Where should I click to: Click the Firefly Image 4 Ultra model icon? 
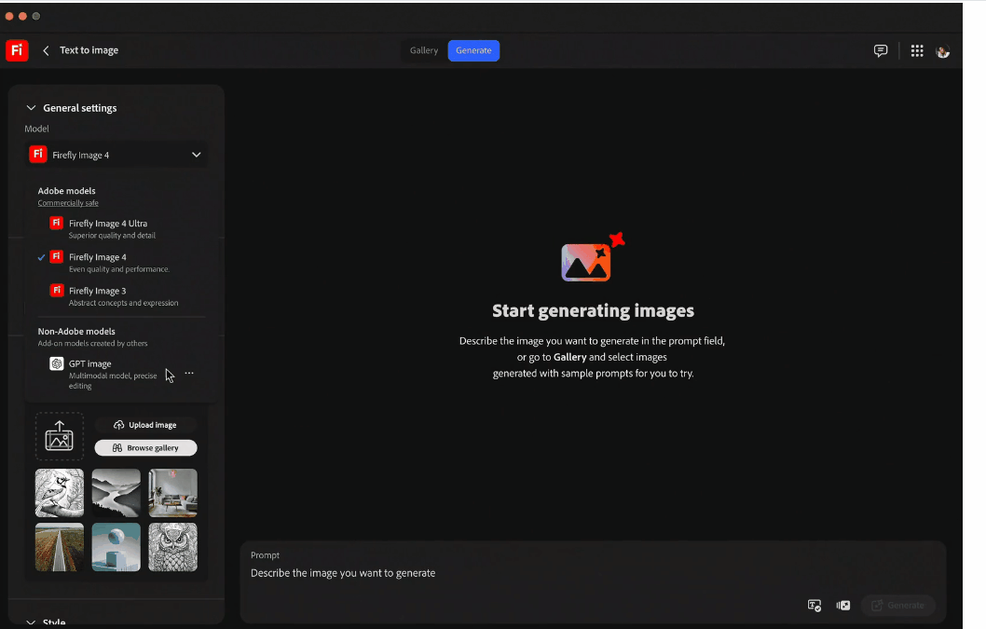click(x=57, y=223)
